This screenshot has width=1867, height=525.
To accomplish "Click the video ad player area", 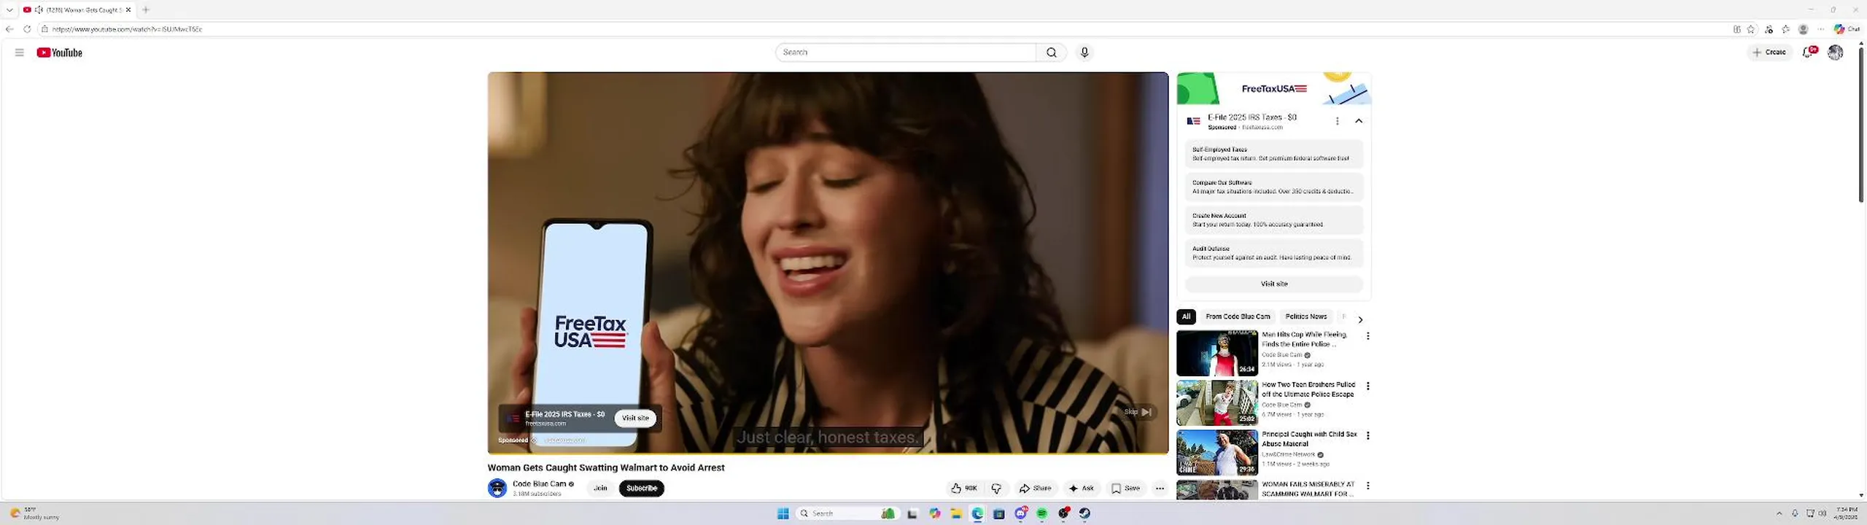I will point(828,262).
